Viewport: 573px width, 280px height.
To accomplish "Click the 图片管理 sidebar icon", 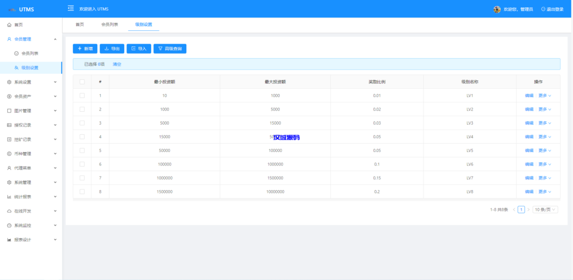I will 9,111.
